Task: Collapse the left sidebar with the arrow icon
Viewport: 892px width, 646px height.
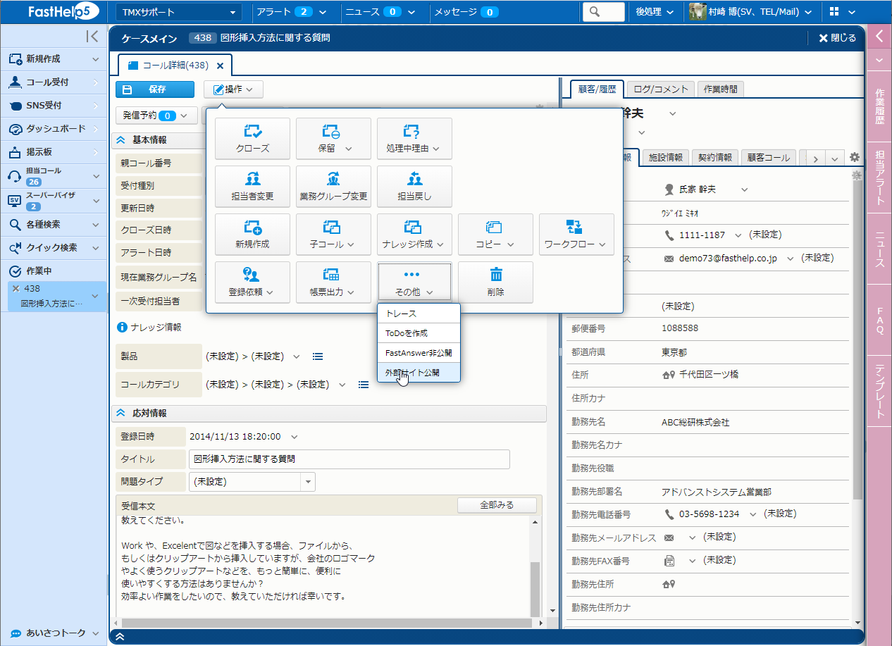Action: (92, 37)
